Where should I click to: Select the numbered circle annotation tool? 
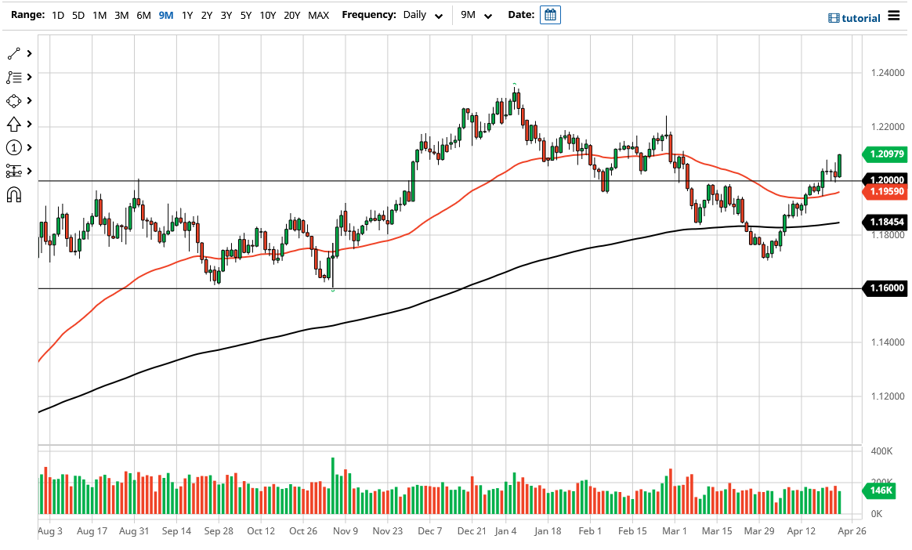(x=13, y=147)
